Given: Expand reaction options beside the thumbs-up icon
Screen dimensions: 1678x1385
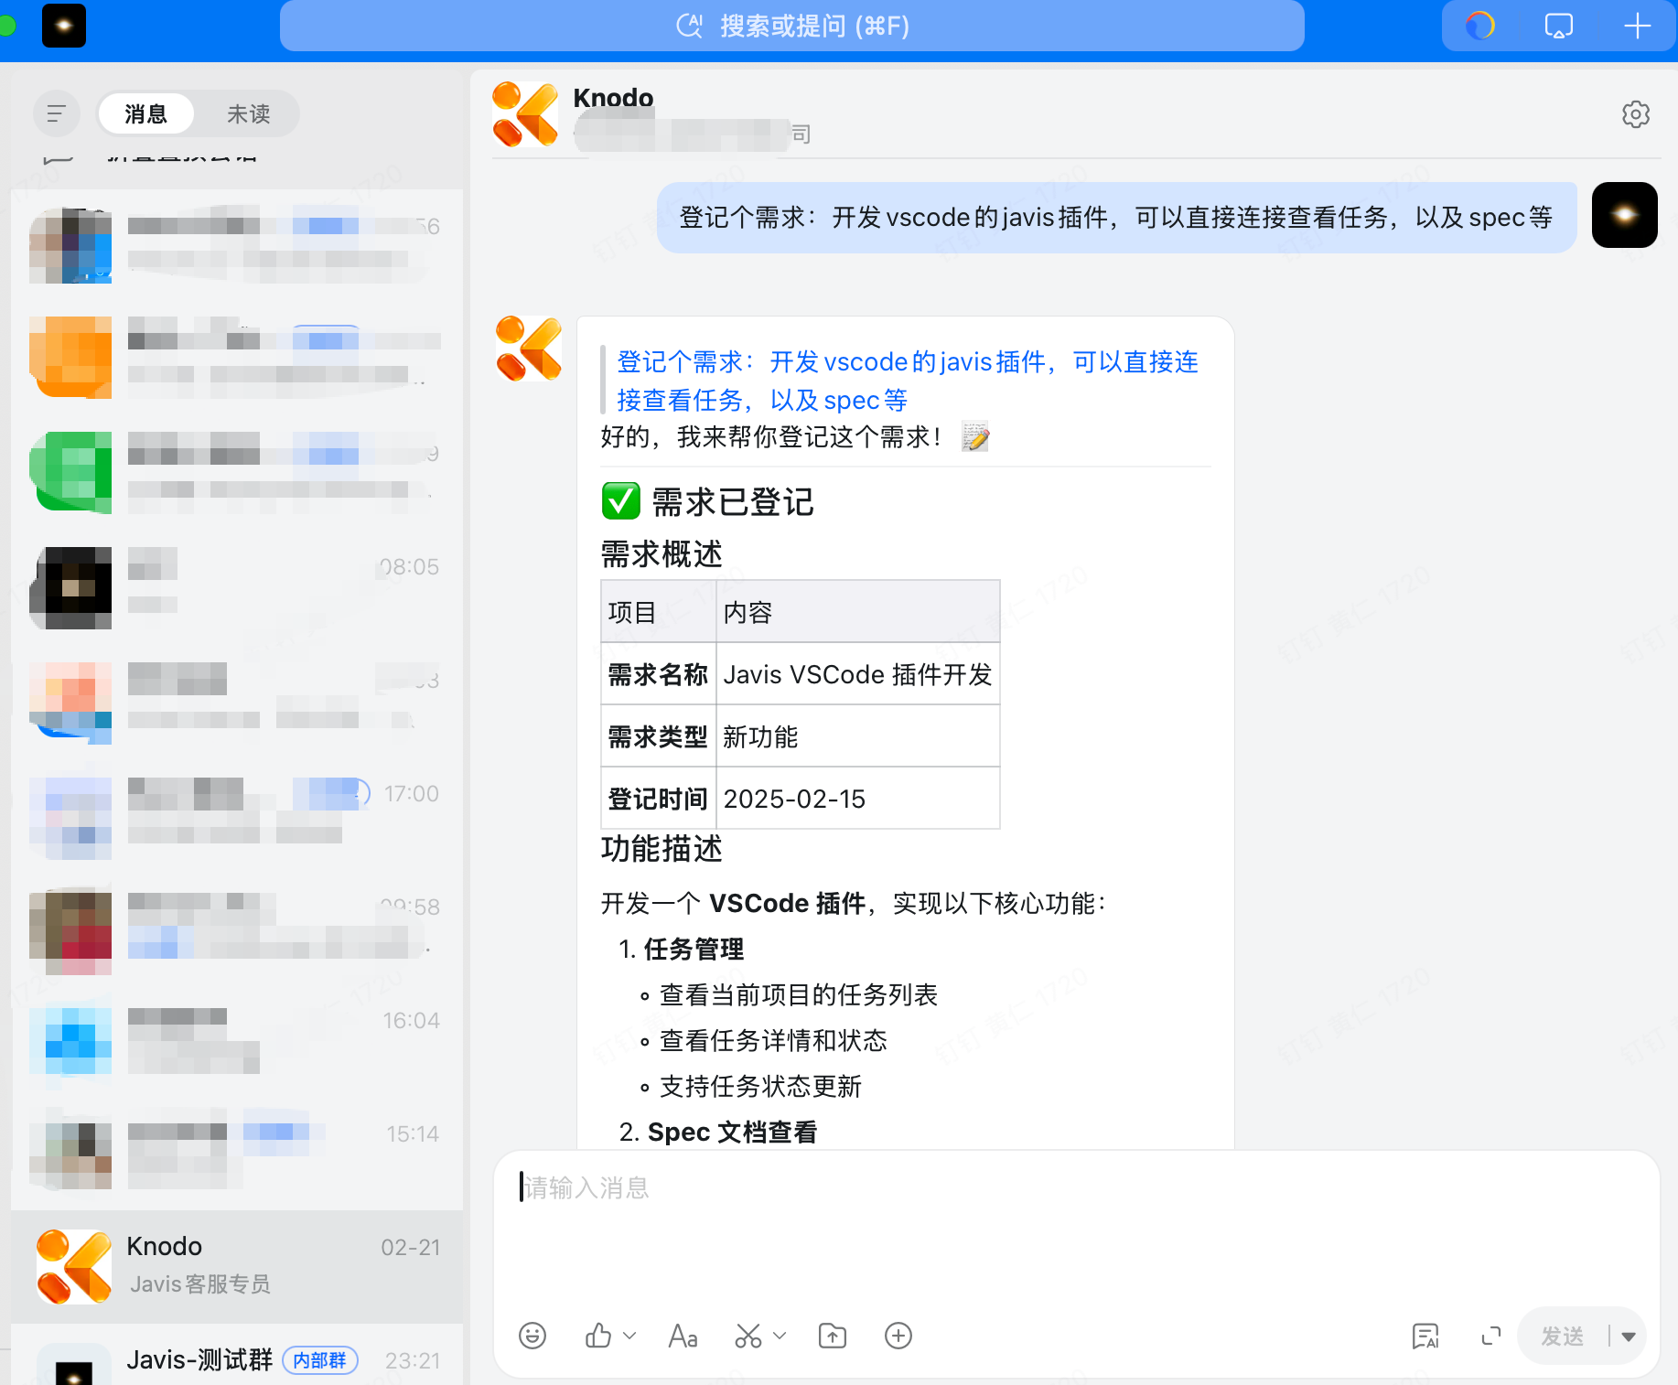Looking at the screenshot, I should pyautogui.click(x=628, y=1337).
